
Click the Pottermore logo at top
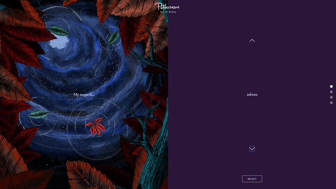click(167, 7)
